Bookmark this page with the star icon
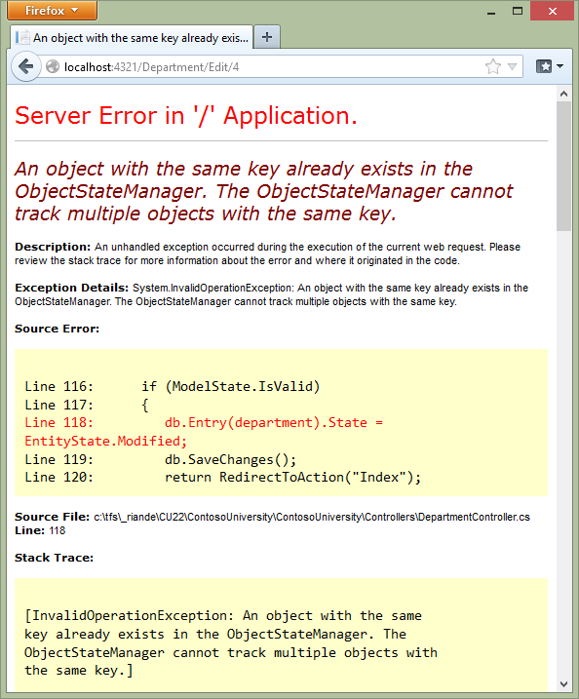Image resolution: width=579 pixels, height=699 pixels. 493,67
